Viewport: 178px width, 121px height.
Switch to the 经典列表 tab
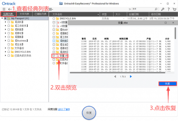click(x=8, y=14)
